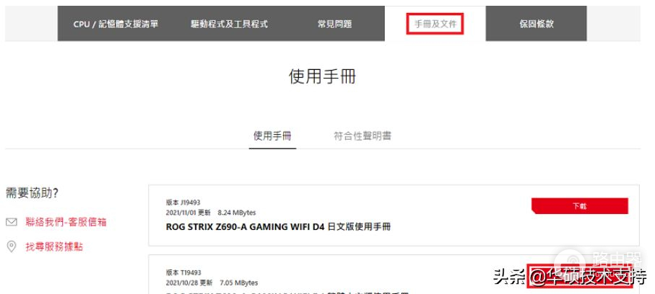Switch to the 驅動程式及工具程式 tab

(230, 24)
